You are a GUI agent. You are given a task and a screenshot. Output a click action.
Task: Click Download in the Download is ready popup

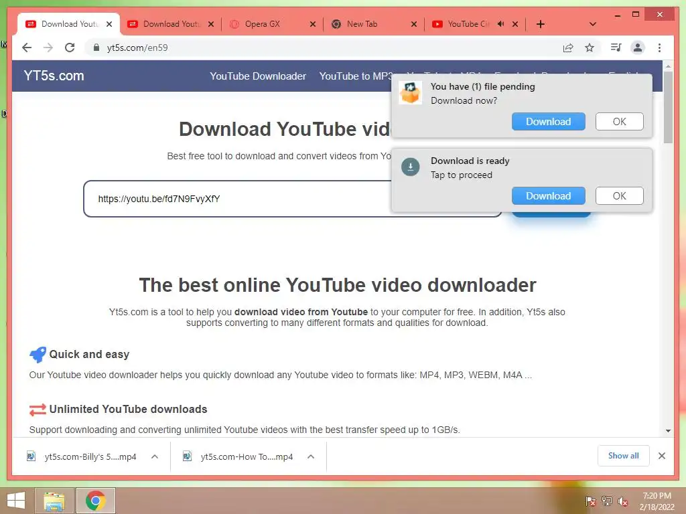click(x=548, y=196)
